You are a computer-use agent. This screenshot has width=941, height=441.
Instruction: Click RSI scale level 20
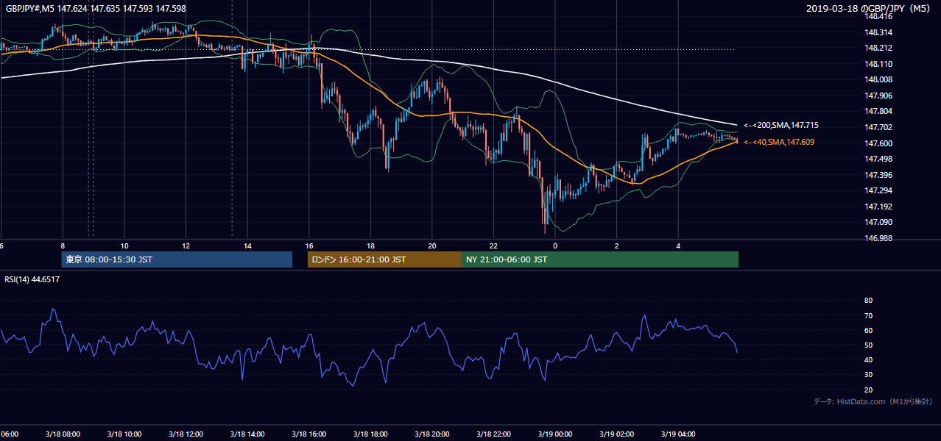pyautogui.click(x=868, y=390)
